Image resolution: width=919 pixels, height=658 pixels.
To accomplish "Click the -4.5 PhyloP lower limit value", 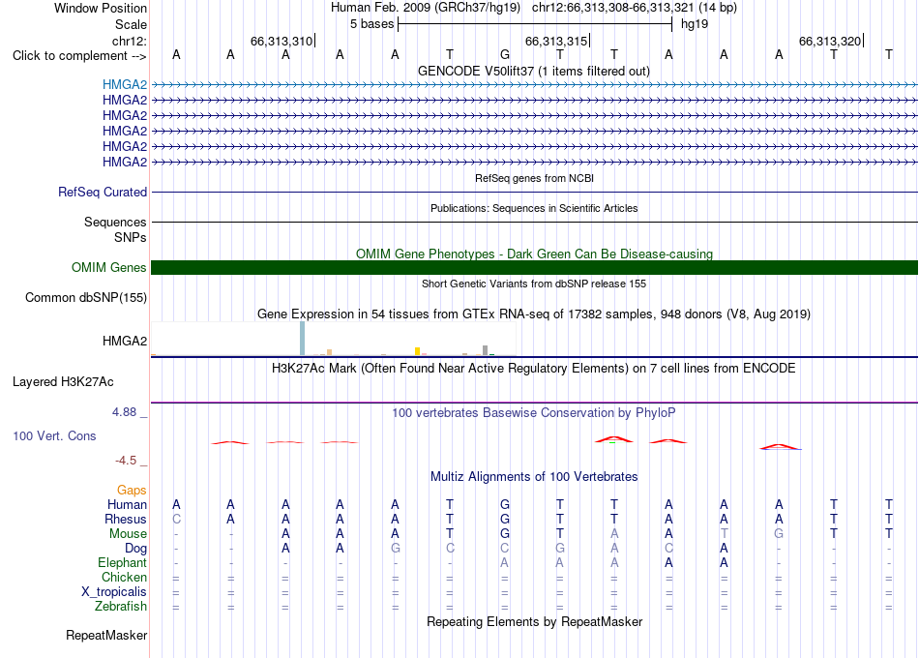I will (126, 461).
